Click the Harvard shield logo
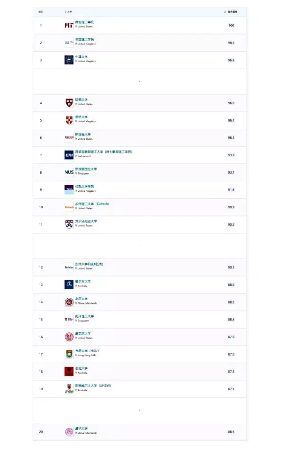Screen dimensions: 281x455 coord(69,103)
